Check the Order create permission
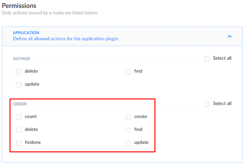Image resolution: width=245 pixels, height=165 pixels. point(128,117)
